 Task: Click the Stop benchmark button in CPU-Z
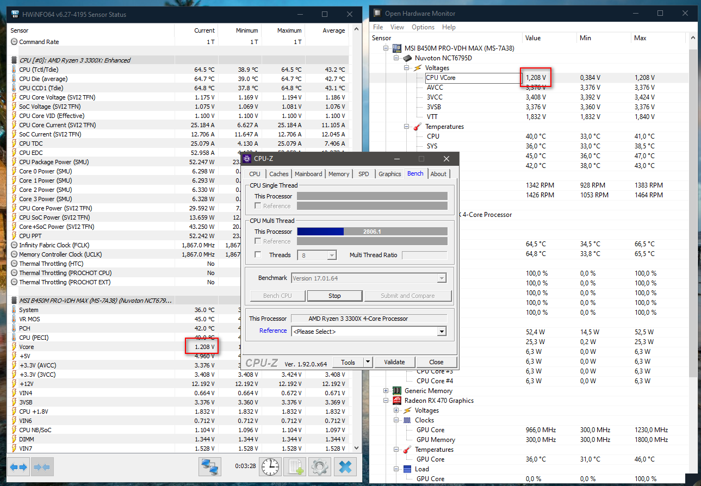(334, 296)
